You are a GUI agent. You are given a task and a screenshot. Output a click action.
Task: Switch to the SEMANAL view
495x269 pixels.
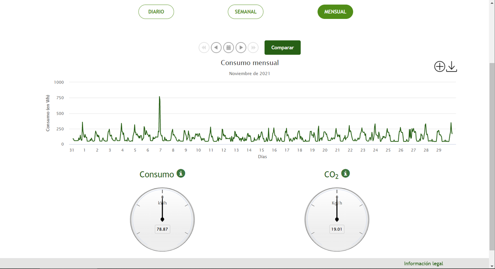(246, 12)
